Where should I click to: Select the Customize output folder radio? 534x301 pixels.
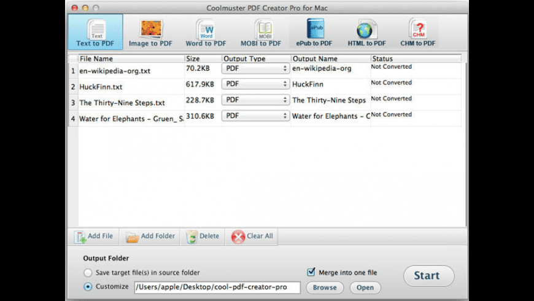88,287
